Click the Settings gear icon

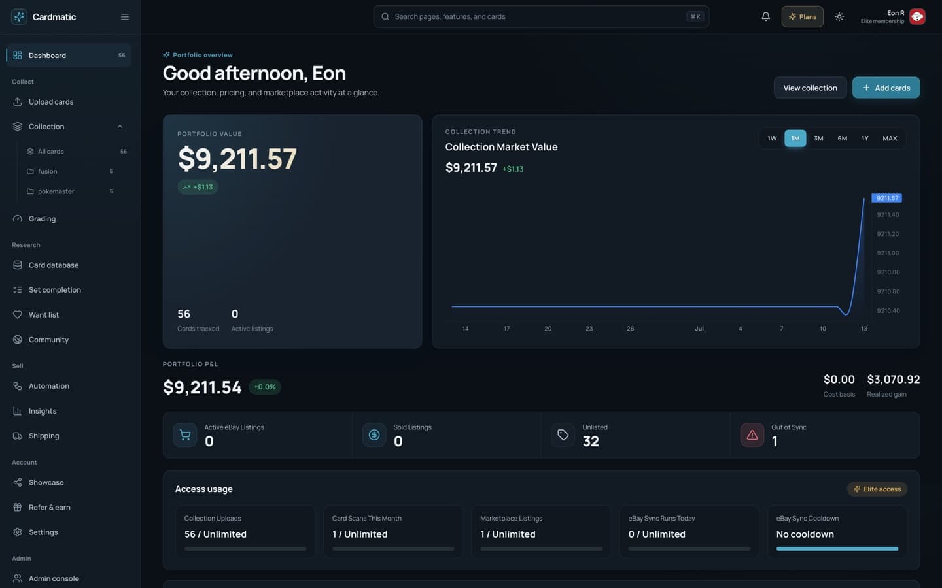(18, 532)
